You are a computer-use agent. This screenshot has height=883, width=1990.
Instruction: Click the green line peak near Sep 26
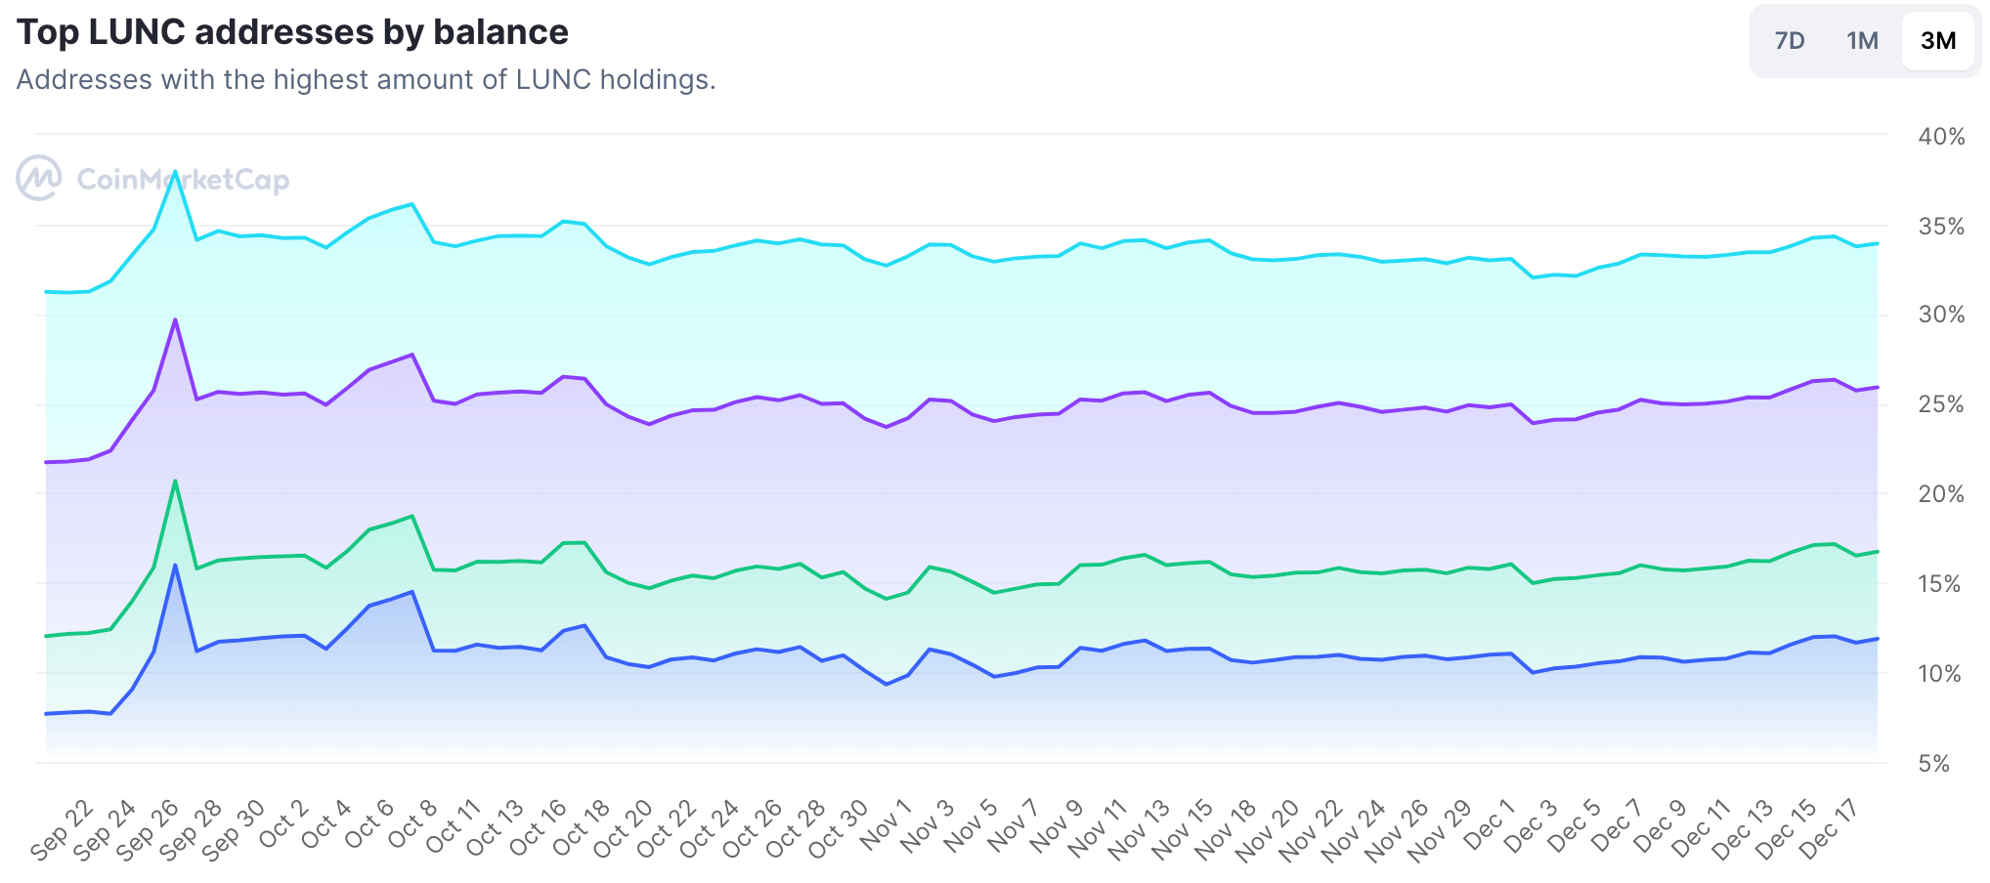point(175,481)
